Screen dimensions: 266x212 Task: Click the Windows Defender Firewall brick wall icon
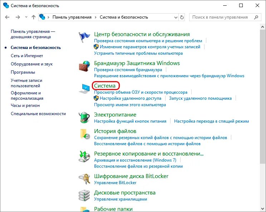(84, 66)
